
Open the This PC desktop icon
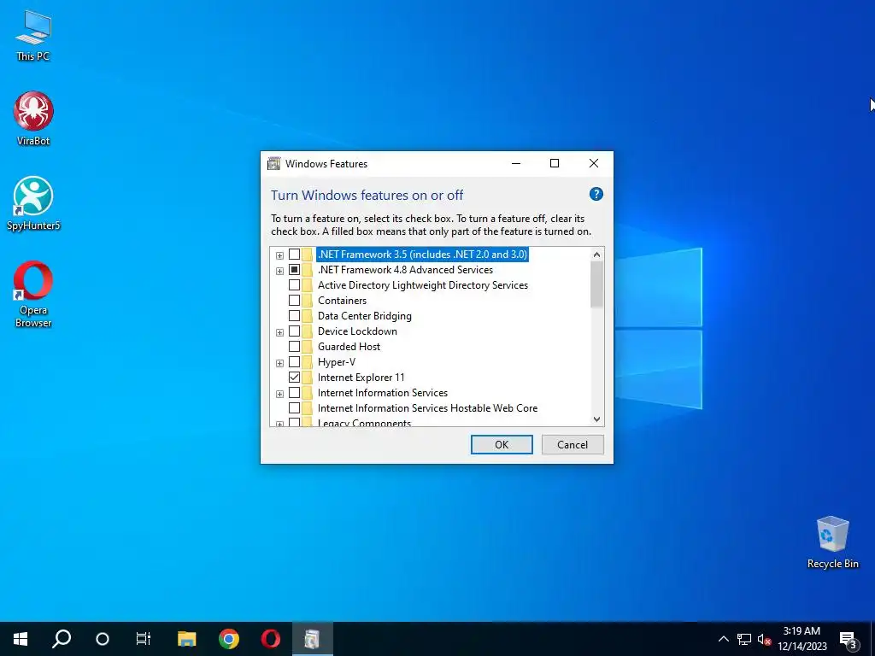33,34
